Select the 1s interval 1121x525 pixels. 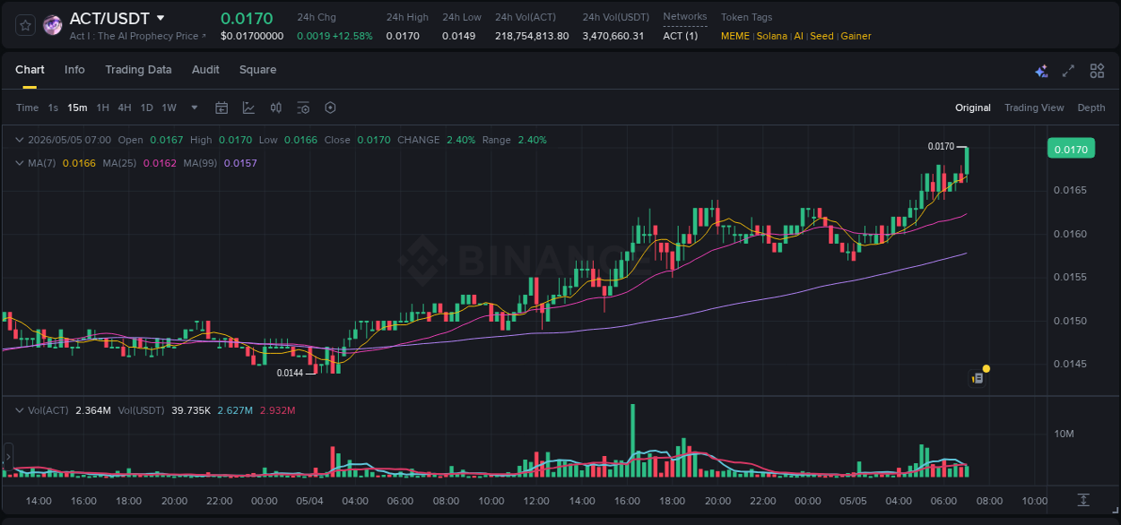pos(53,108)
